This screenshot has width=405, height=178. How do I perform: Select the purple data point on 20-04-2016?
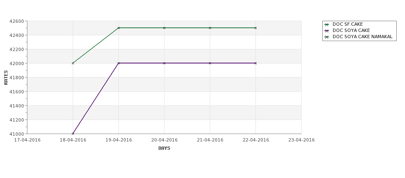pyautogui.click(x=164, y=63)
